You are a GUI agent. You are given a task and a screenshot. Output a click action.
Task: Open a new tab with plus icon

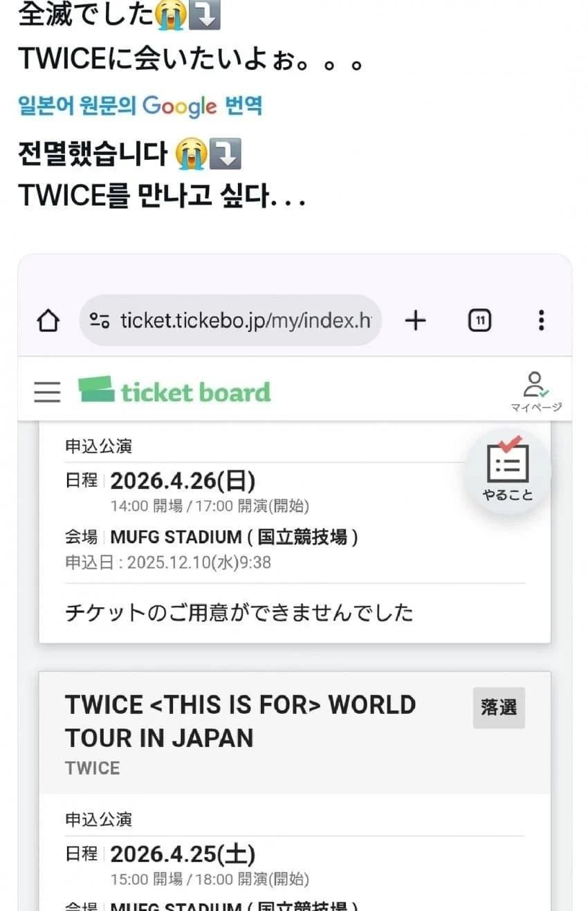(415, 320)
